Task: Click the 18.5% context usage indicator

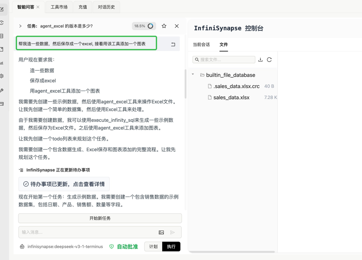Action: (144, 26)
